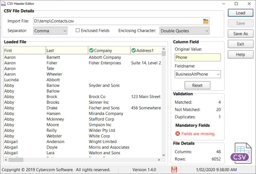Click the 456 Somewhere address cell
This screenshot has height=174, width=256.
(146, 108)
